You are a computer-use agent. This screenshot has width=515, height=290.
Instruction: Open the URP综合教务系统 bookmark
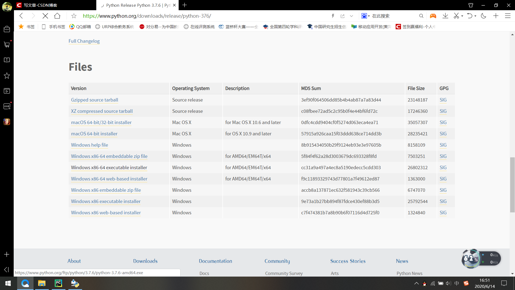(x=115, y=27)
